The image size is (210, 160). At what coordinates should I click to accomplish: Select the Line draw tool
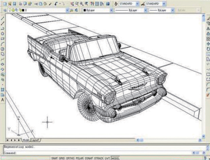pyautogui.click(x=3, y=18)
